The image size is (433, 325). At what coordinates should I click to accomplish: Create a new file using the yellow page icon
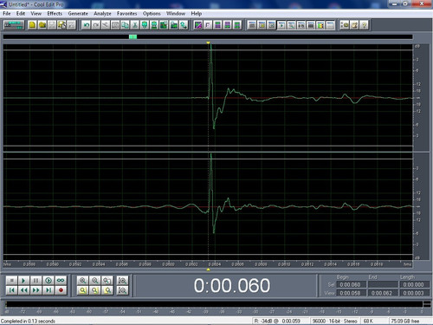32,25
